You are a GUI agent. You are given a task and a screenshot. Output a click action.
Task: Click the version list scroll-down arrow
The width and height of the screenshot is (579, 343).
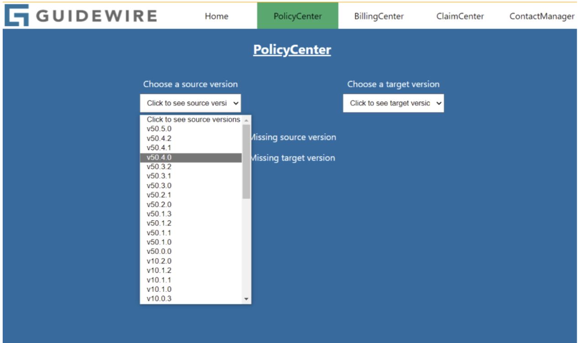coord(247,300)
